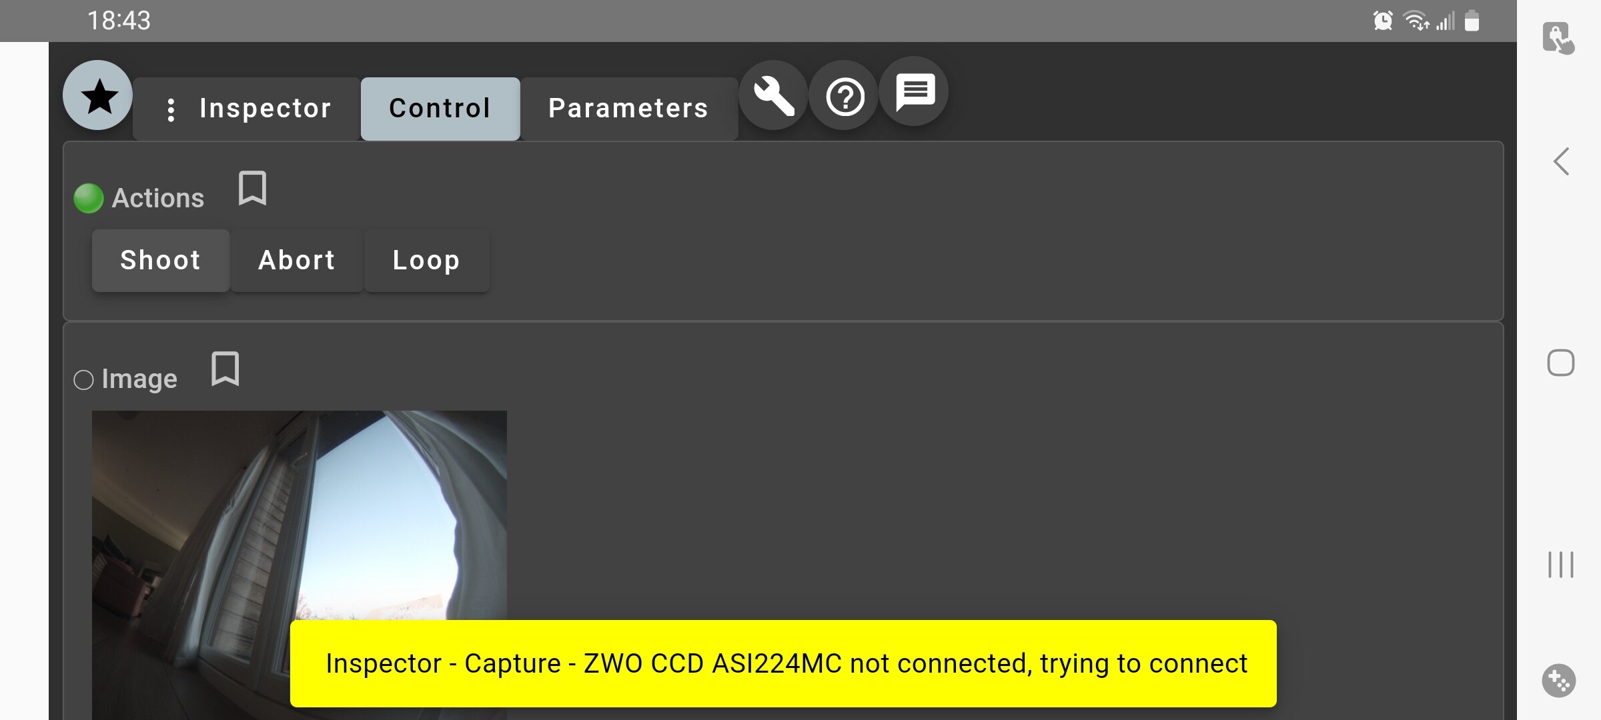Open the help question mark icon
The image size is (1601, 720).
845,97
